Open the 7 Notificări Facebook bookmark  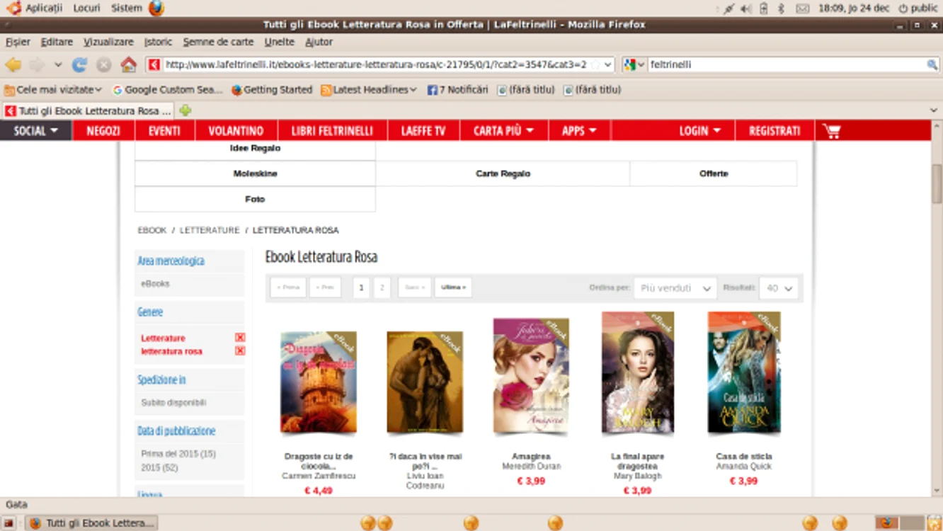point(457,90)
